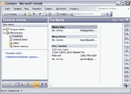Open the address book icon

[71, 14]
